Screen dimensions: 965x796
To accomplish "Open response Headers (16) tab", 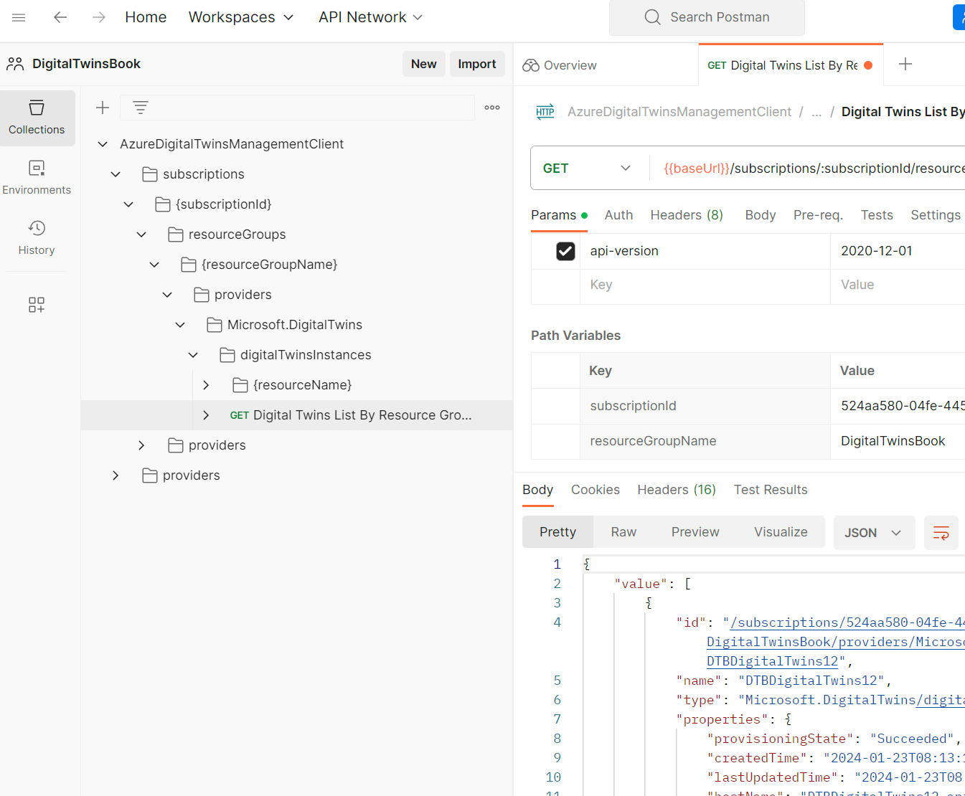I will [x=677, y=490].
